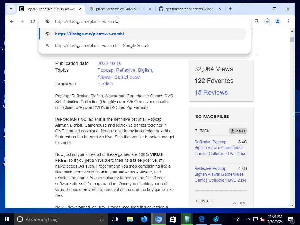Click the Cortana Ask me anything box

click(60, 219)
